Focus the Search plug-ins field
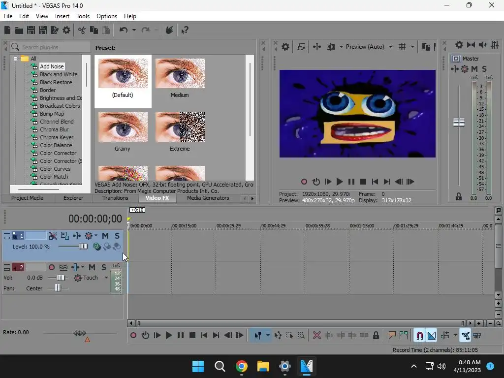 50,47
